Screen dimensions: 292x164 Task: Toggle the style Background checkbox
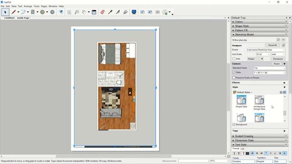click(234, 124)
